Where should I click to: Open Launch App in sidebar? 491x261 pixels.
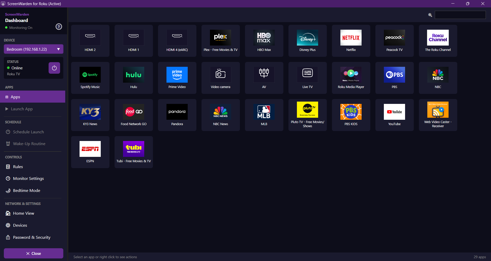tap(32, 109)
